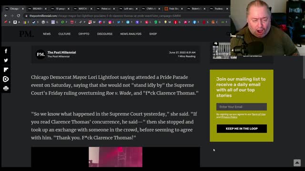Screen dimensions: 305x171
Task: Close the Chicago browser tab
Action: click(x=23, y=9)
